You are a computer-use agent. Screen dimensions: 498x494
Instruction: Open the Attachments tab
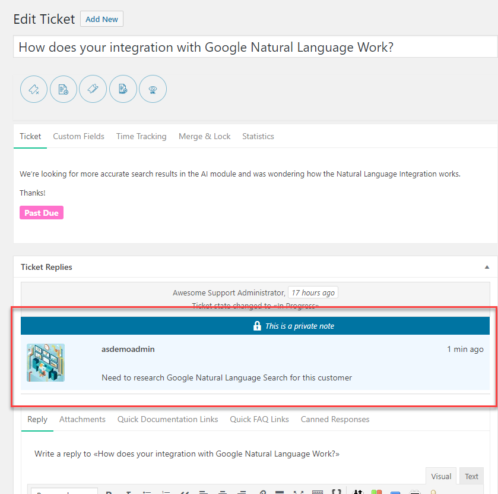(x=83, y=419)
